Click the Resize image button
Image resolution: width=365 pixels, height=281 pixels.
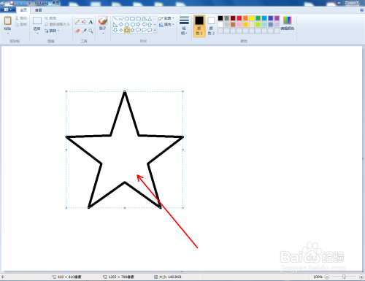57,24
